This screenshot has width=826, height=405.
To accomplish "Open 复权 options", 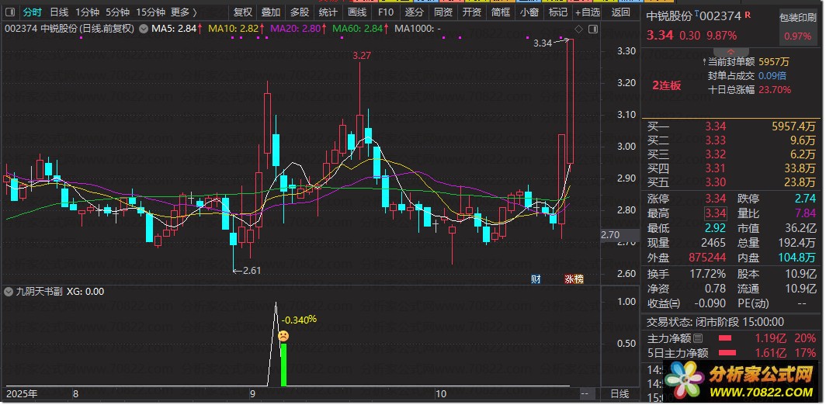I will pyautogui.click(x=243, y=12).
